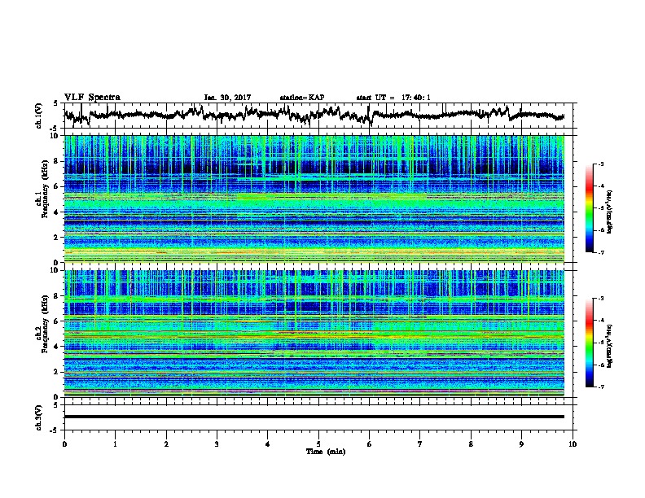Click time axis tick label '0'
This screenshot has width=645, height=498.
coord(64,444)
